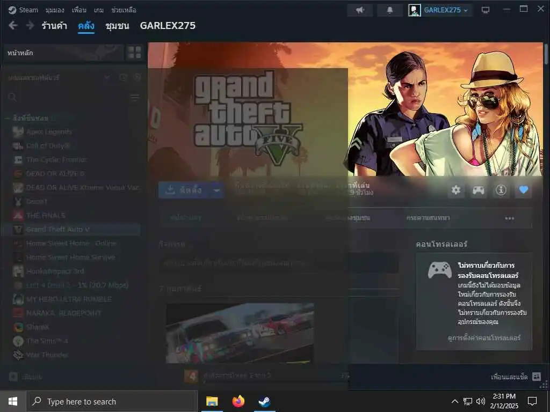Open เพื่อนและแช็ต (Friends & Chat)
Screen dimensions: 550x412
tap(516, 377)
